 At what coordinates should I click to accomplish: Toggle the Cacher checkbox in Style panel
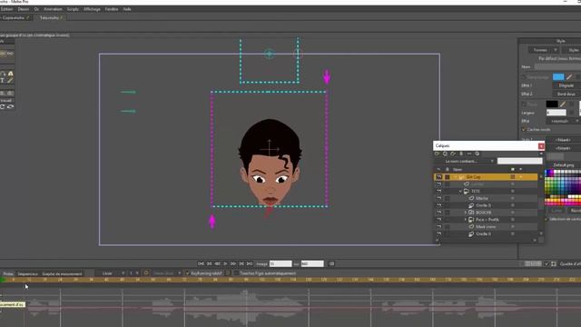(524, 129)
